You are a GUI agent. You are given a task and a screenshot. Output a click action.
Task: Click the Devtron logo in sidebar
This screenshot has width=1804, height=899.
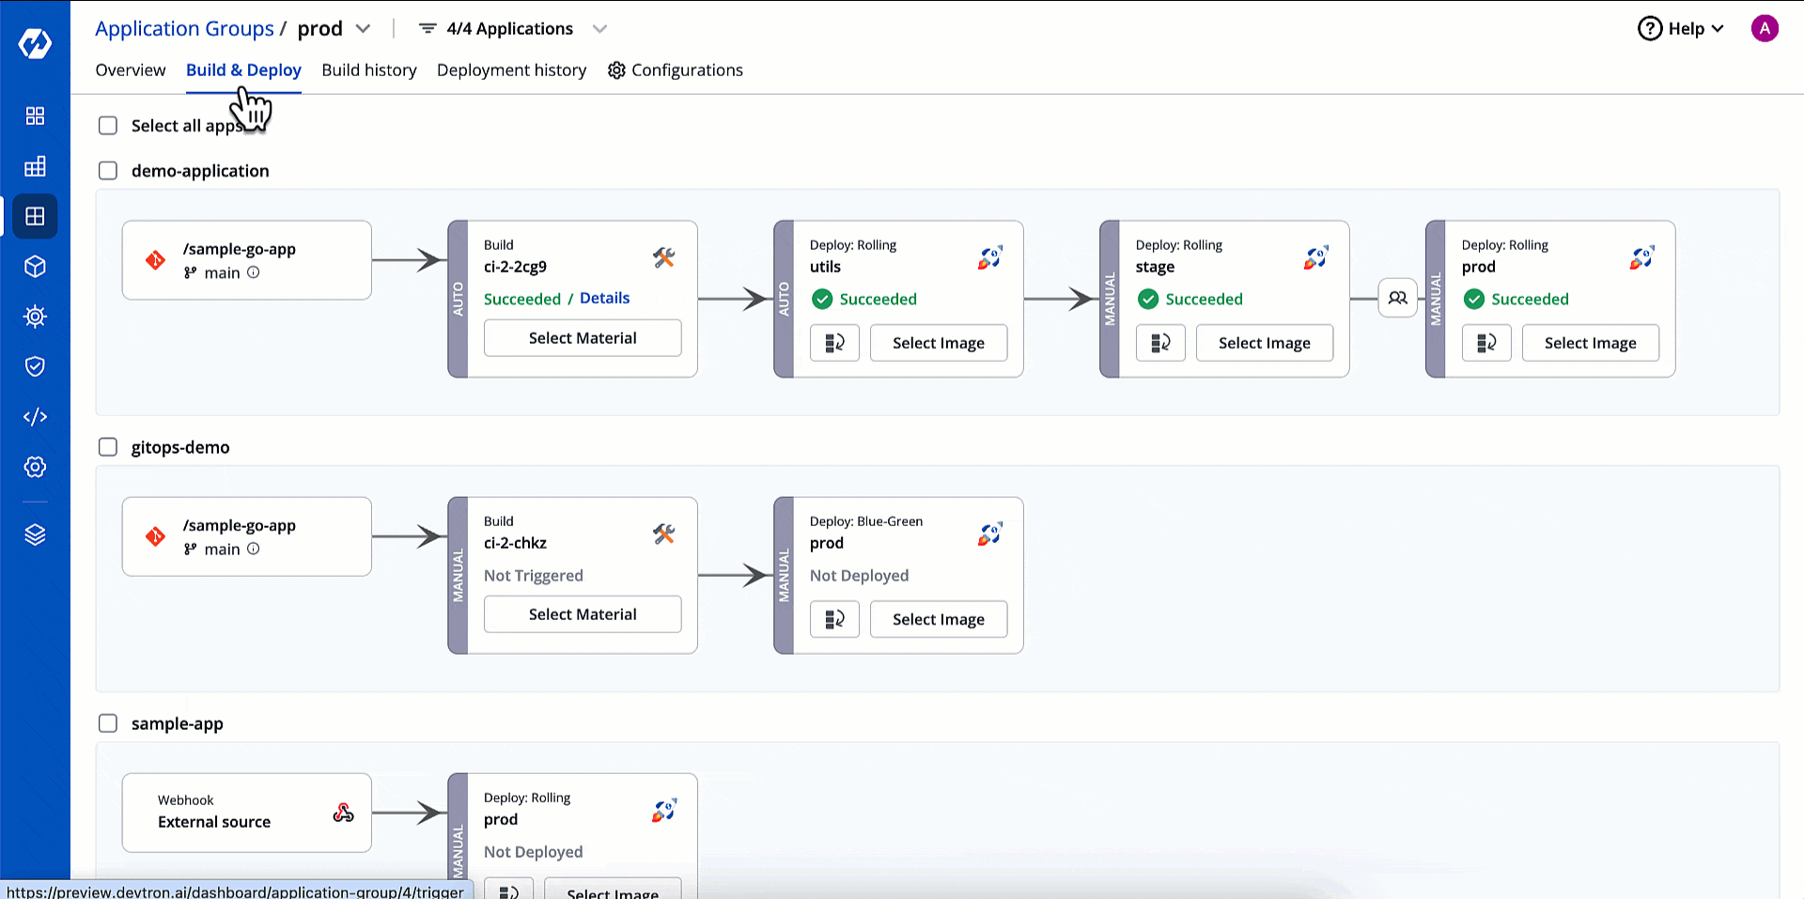(x=35, y=43)
